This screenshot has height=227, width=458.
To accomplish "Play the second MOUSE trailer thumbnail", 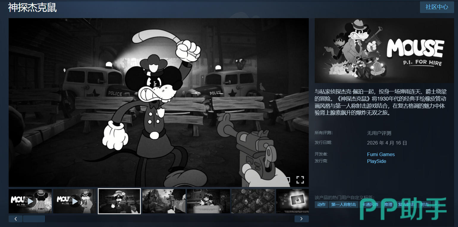I will (x=75, y=201).
